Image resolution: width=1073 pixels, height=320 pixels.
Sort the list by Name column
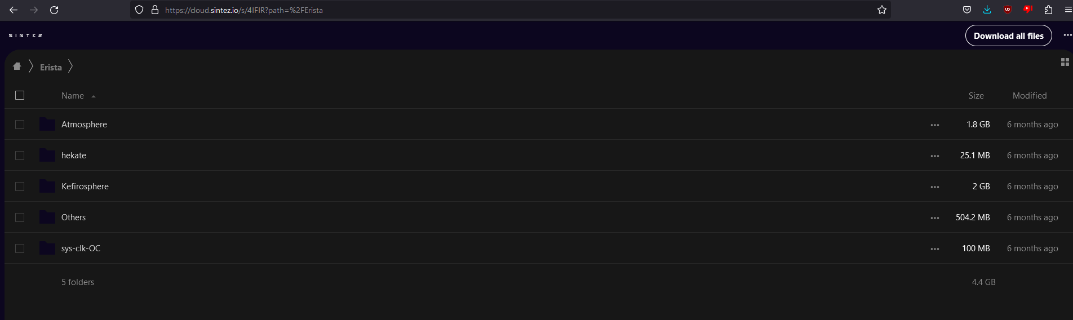click(x=73, y=96)
